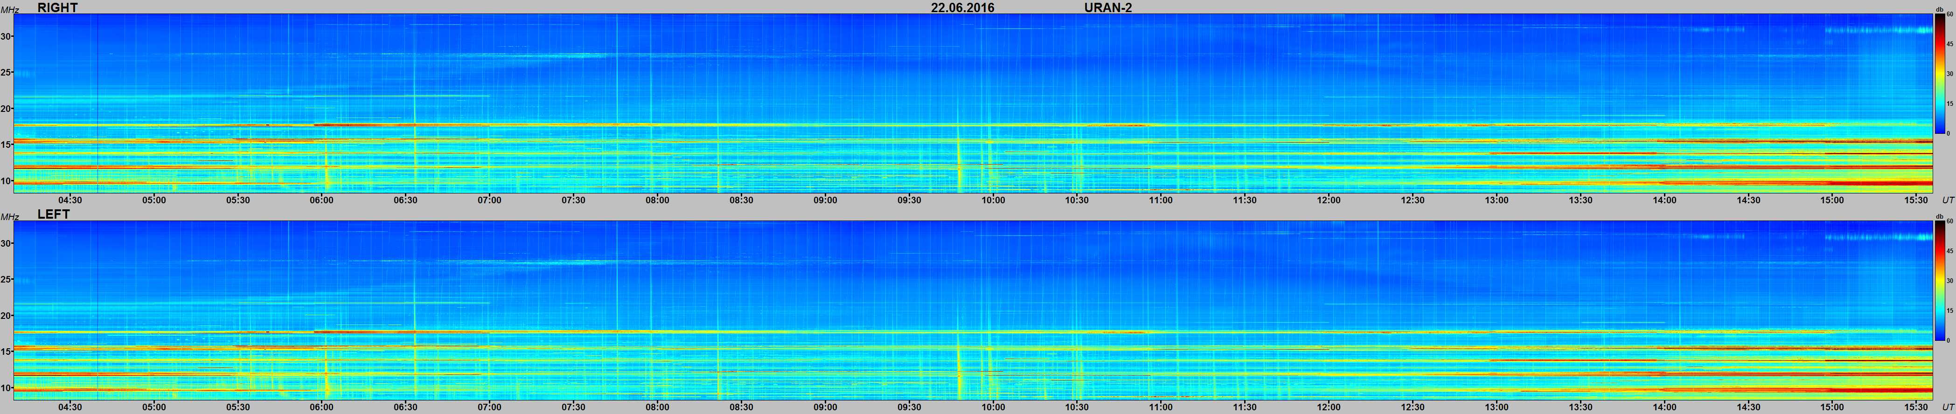Click the 07:30 time tick under RIGHT panel

point(573,200)
